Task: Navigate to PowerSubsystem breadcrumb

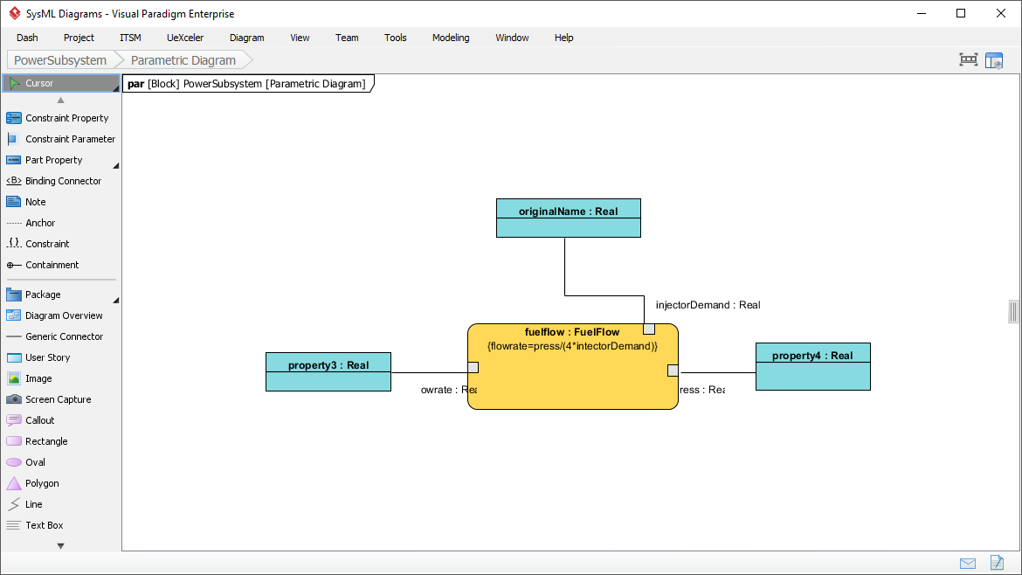Action: (x=60, y=60)
